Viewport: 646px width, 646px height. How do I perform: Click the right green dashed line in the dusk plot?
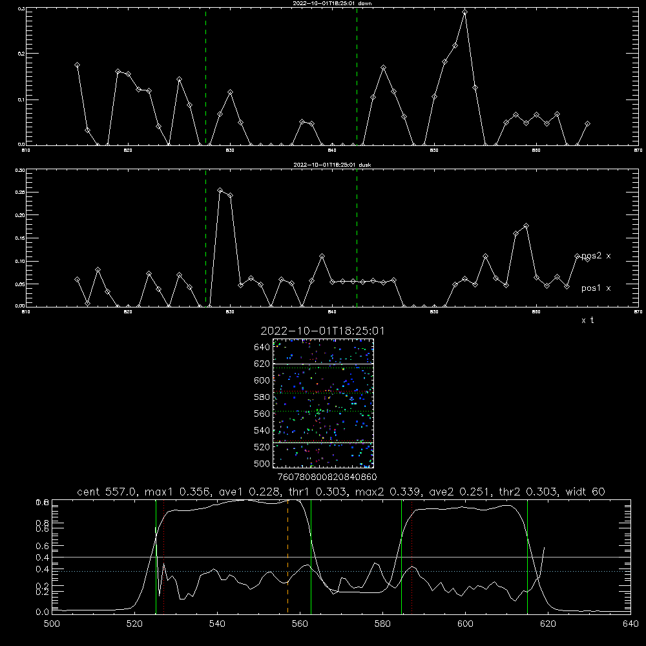pyautogui.click(x=357, y=238)
